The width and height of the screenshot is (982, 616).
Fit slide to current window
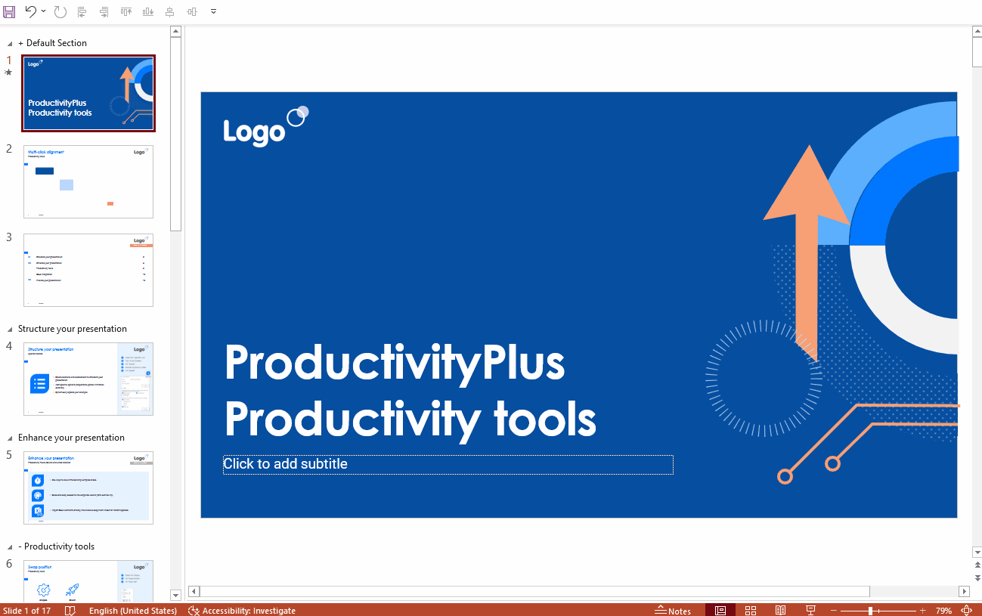pyautogui.click(x=966, y=610)
